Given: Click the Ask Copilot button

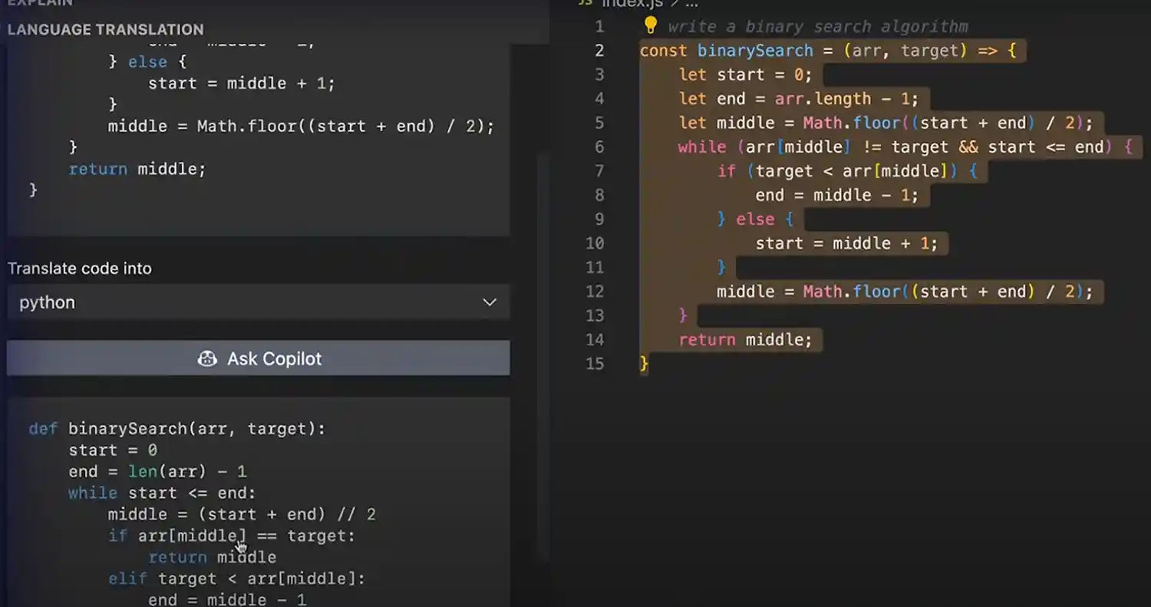Looking at the screenshot, I should coord(258,358).
